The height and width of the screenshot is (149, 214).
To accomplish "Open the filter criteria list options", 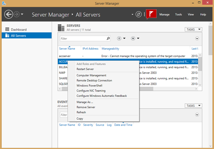I will click(121, 38).
